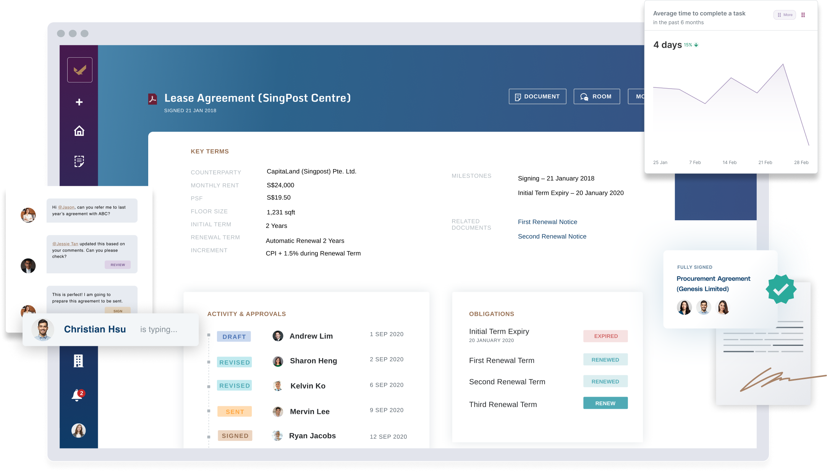Select the eagle logo in the sidebar
This screenshot has width=827, height=473.
tap(79, 69)
